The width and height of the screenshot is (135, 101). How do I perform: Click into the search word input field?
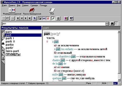click(x=53, y=23)
